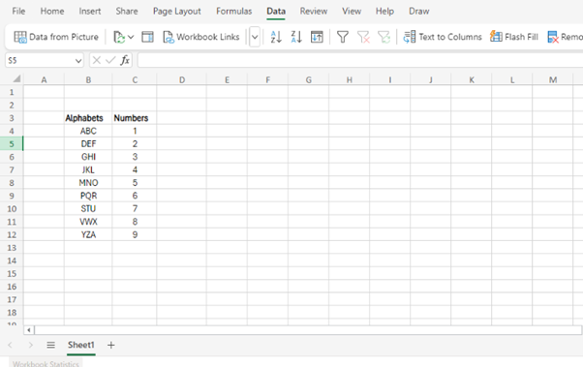
Task: Select column H header
Action: pyautogui.click(x=350, y=79)
